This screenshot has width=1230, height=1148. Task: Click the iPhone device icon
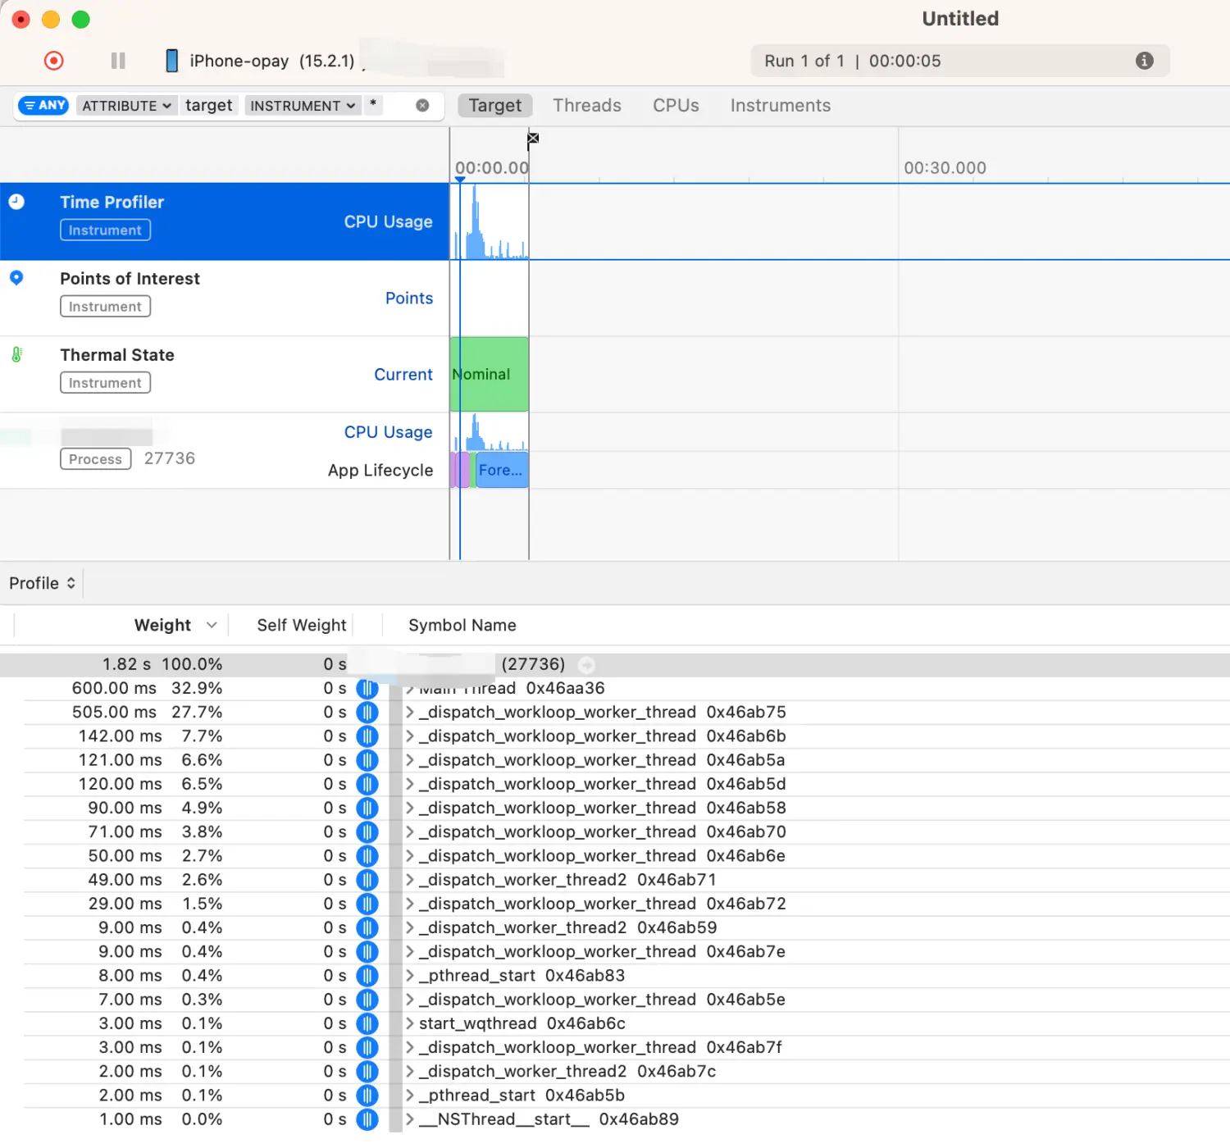[x=171, y=61]
